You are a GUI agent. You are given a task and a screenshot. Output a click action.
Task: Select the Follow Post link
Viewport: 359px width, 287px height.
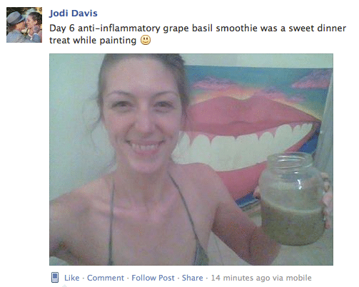click(x=153, y=278)
